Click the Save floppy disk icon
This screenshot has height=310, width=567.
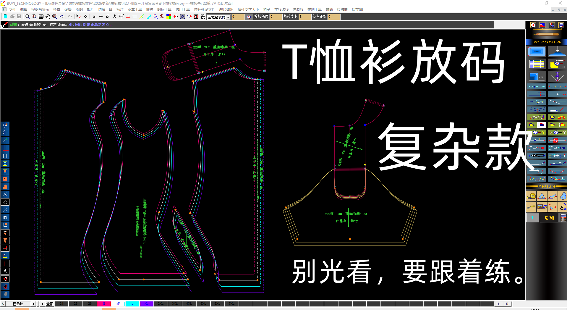coord(19,17)
